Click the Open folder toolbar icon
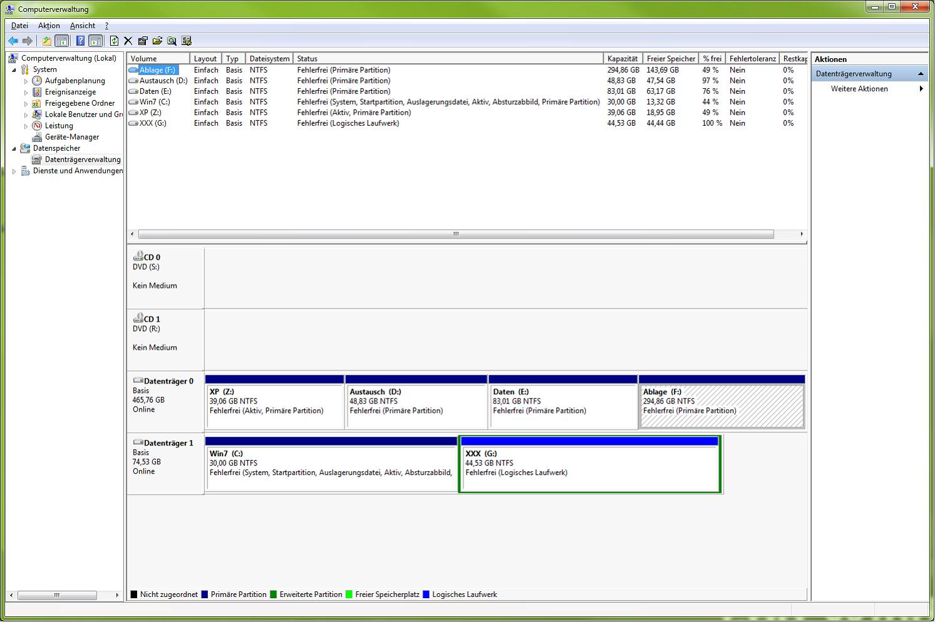 [157, 41]
